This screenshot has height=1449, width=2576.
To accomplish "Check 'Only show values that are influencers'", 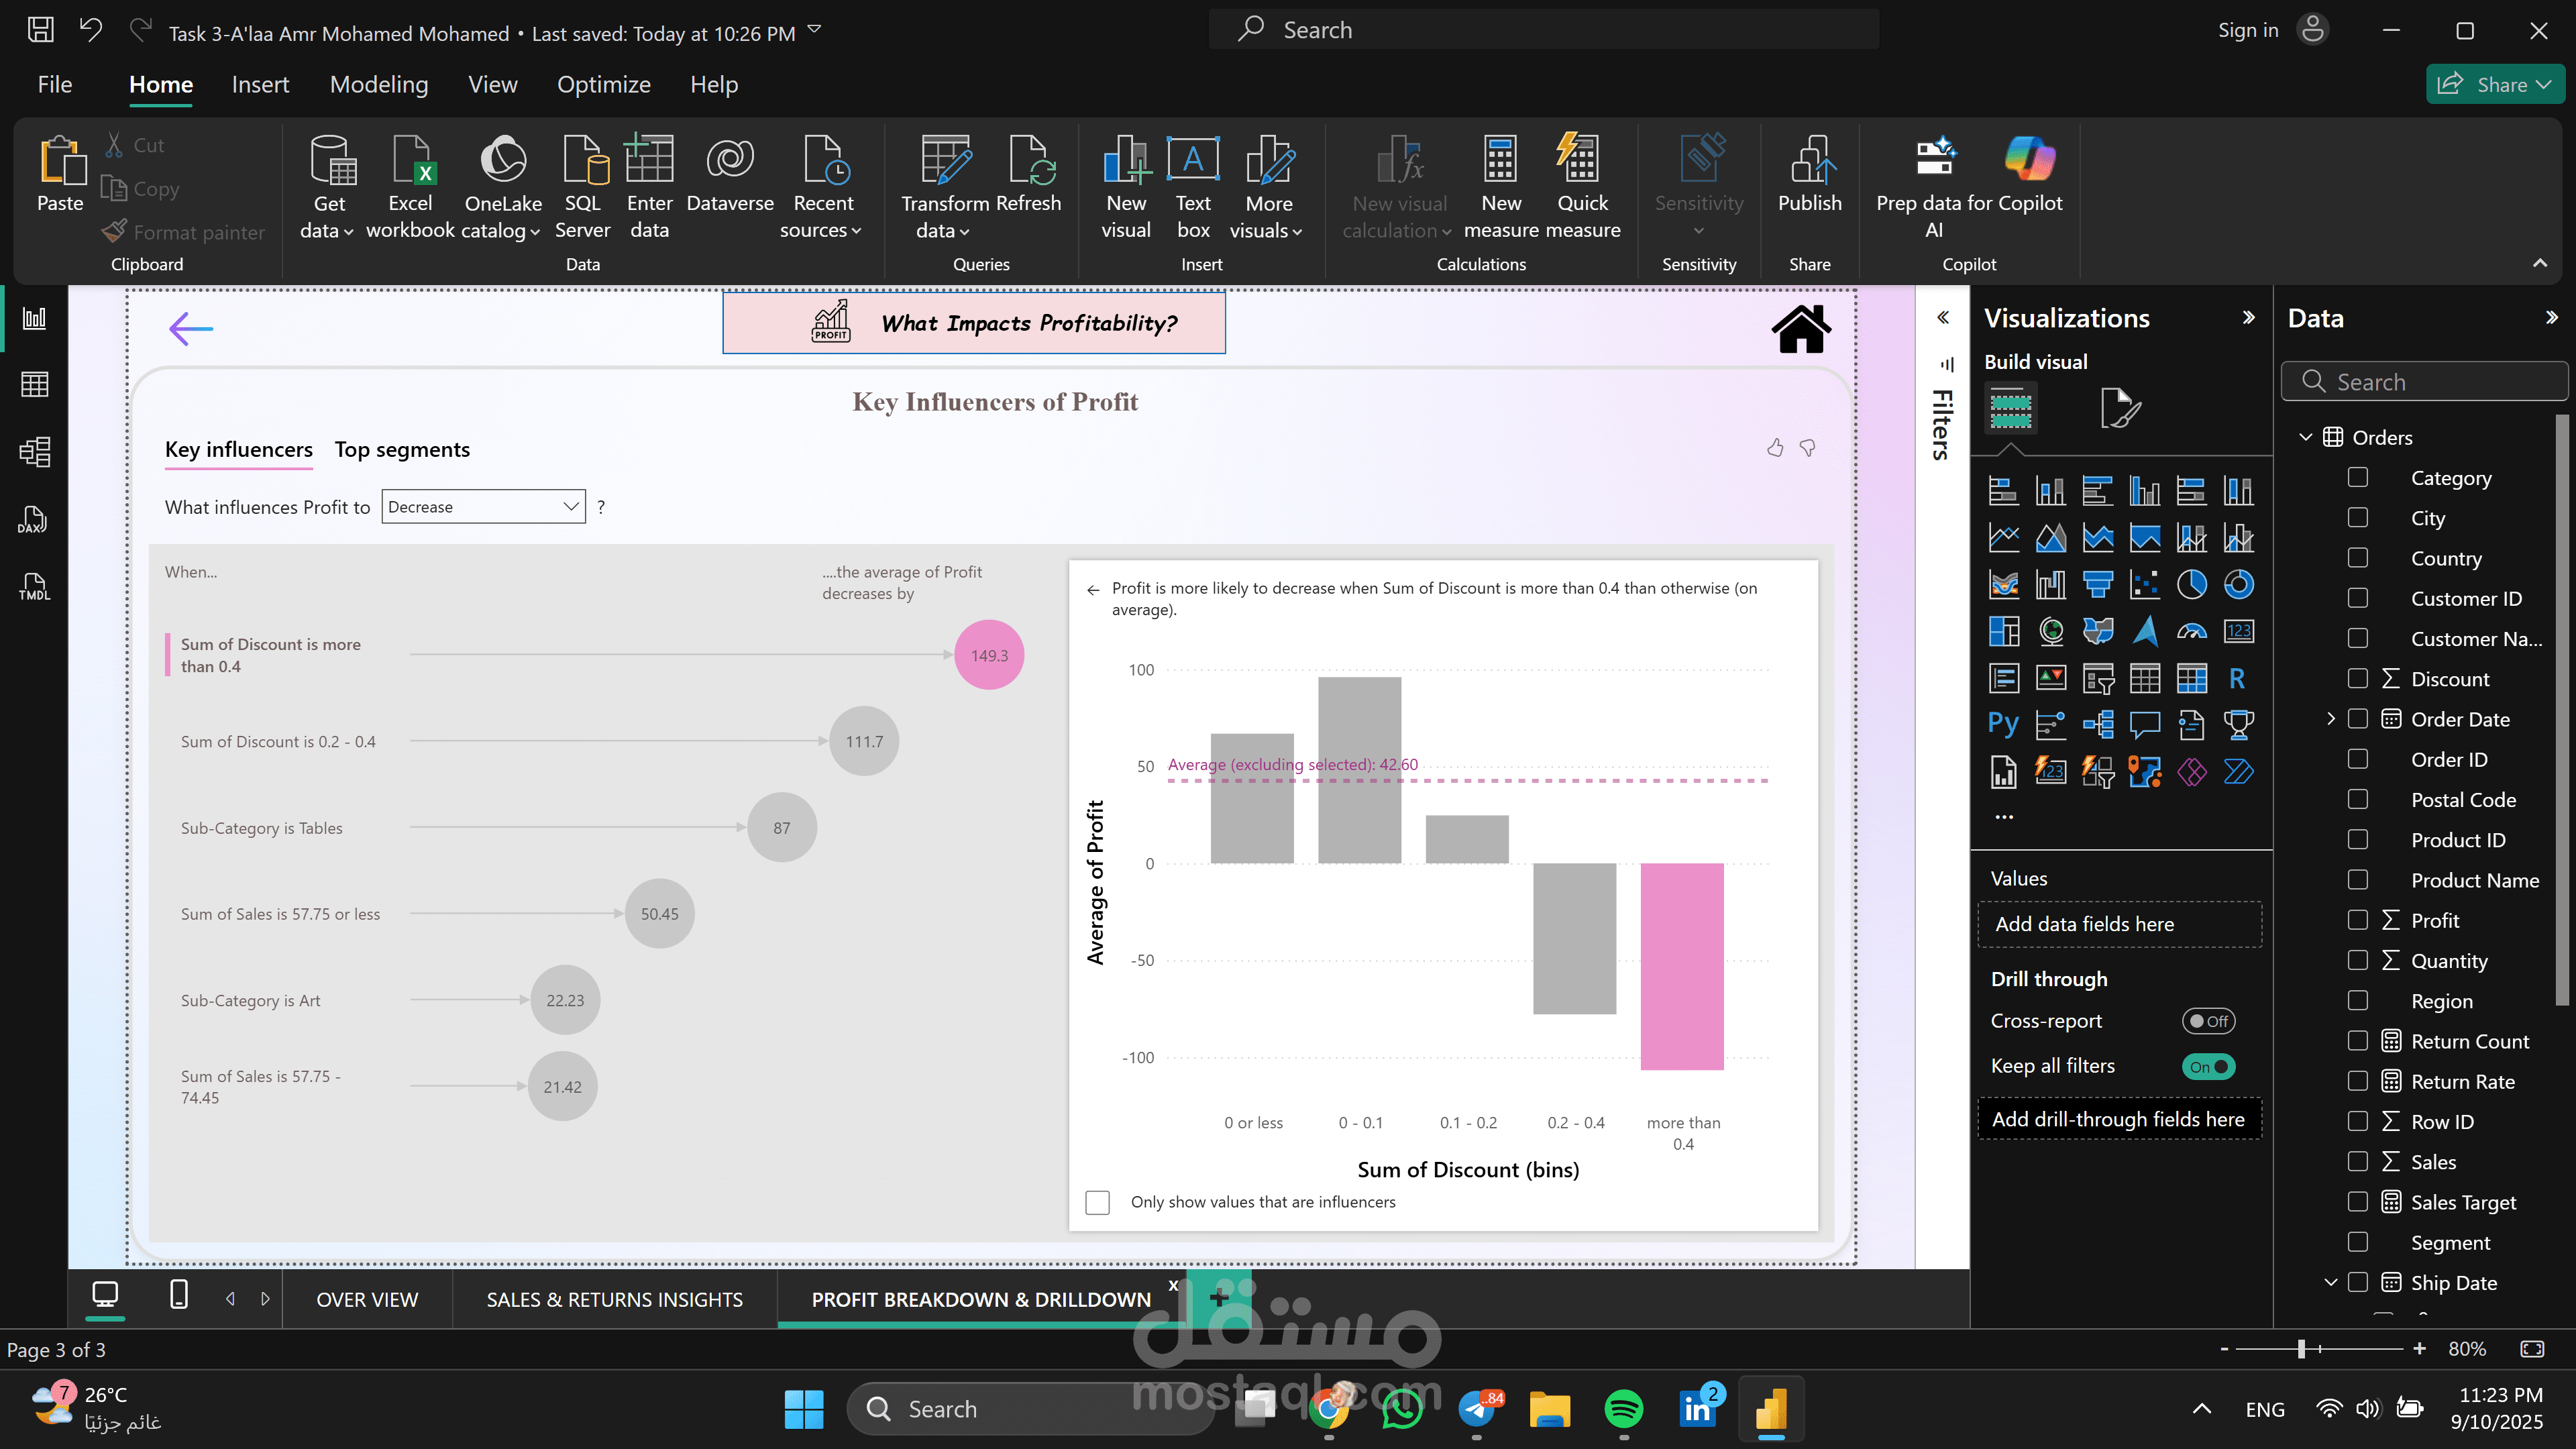I will tap(1098, 1202).
